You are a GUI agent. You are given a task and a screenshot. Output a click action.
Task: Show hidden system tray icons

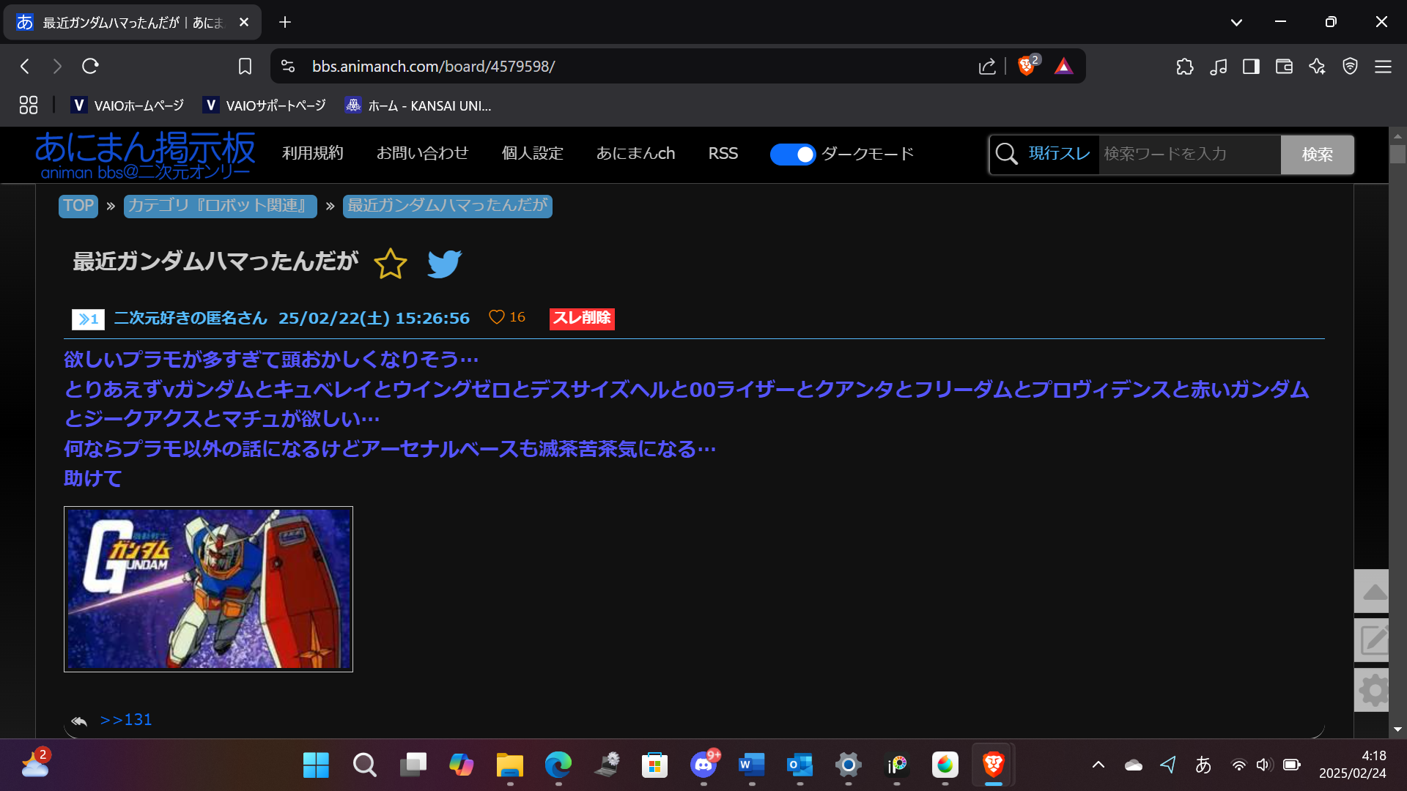pos(1098,765)
